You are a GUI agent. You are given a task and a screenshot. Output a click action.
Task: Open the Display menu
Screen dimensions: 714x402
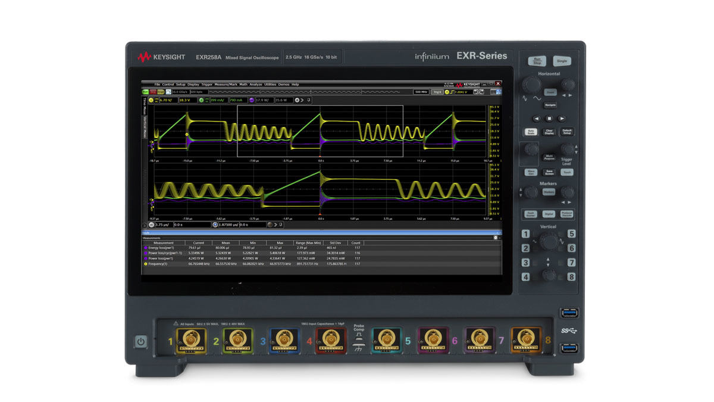193,85
